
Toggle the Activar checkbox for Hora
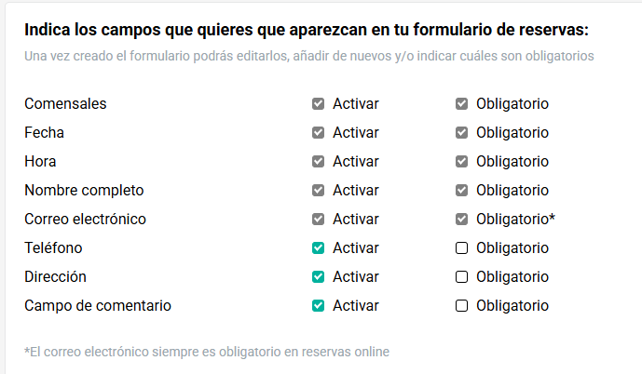coord(318,162)
